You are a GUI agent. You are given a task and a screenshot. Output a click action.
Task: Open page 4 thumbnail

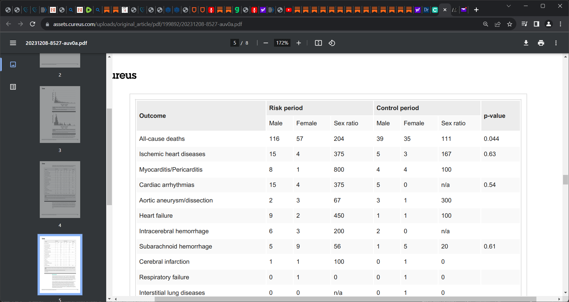tap(60, 190)
